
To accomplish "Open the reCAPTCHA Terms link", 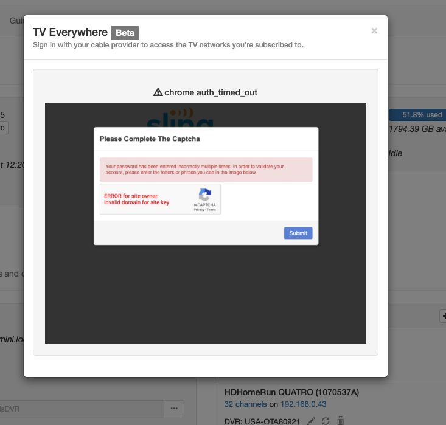I will click(x=211, y=209).
